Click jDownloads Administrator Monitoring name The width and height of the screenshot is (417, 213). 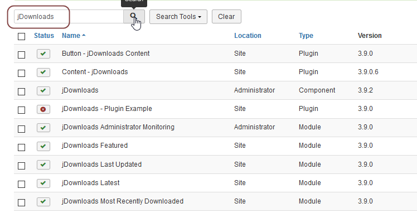(118, 127)
